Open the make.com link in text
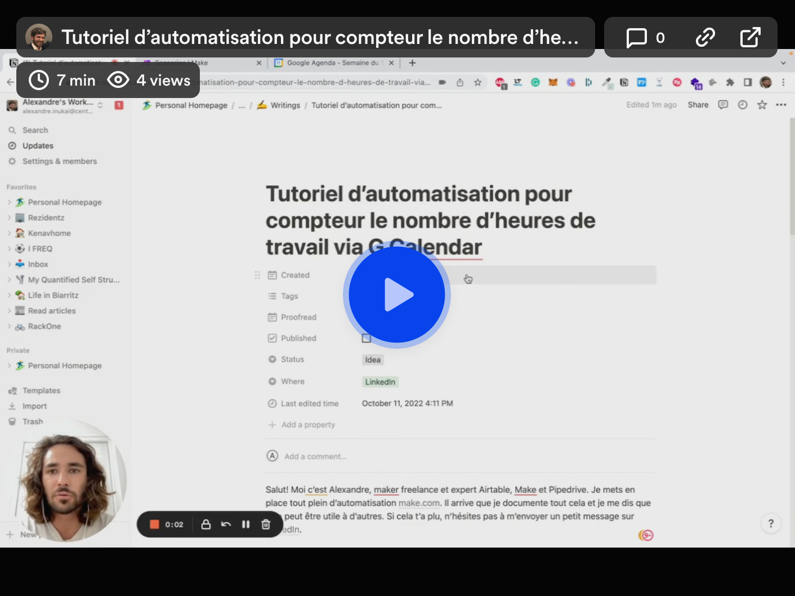Image resolution: width=795 pixels, height=596 pixels. [419, 503]
